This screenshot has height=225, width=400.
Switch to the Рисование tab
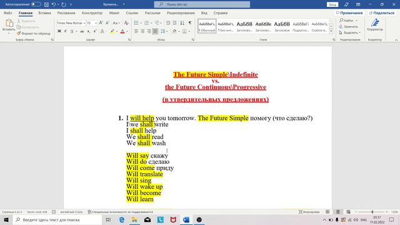coord(66,12)
